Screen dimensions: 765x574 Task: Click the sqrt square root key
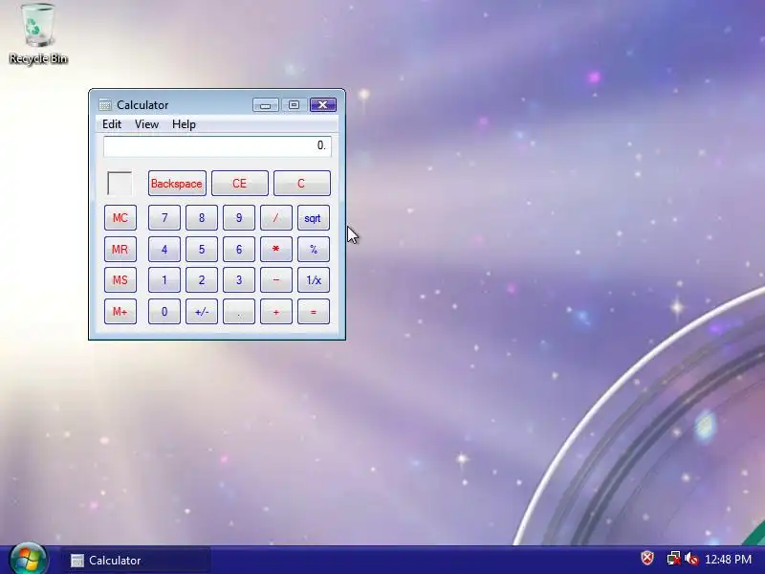point(314,218)
